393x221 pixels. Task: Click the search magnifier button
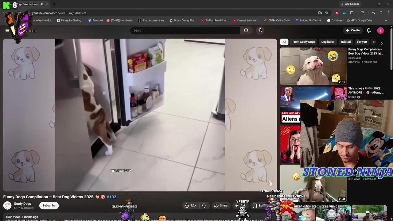[x=246, y=30]
